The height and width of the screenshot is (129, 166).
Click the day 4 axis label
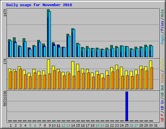pos(25,125)
